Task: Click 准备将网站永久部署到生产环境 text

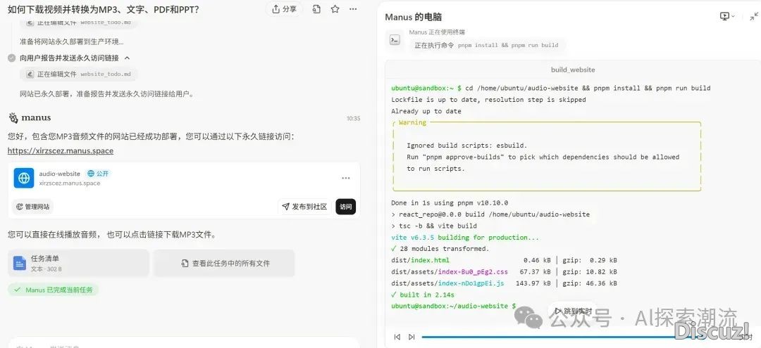Action: tap(71, 41)
